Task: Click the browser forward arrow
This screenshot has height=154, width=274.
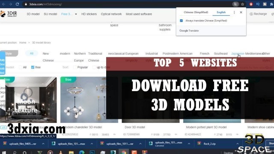Action: pyautogui.click(x=10, y=4)
